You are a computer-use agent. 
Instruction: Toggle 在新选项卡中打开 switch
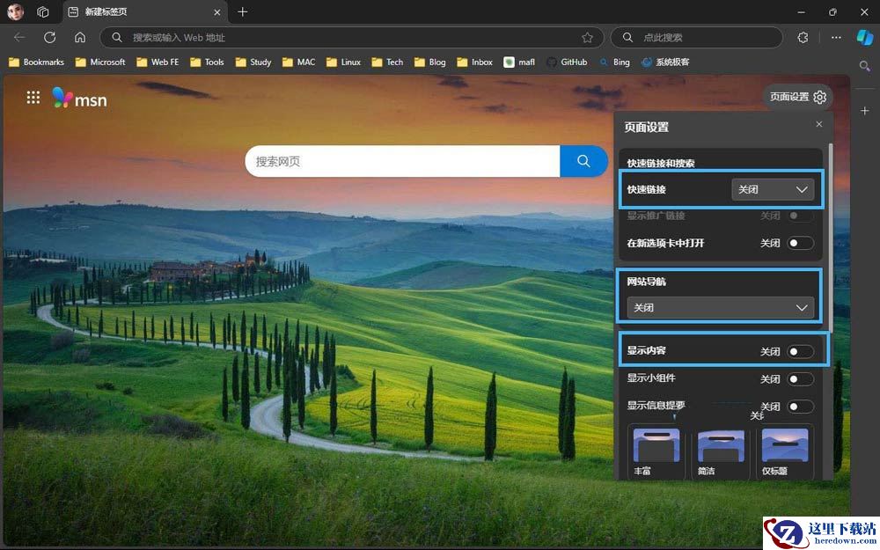800,243
